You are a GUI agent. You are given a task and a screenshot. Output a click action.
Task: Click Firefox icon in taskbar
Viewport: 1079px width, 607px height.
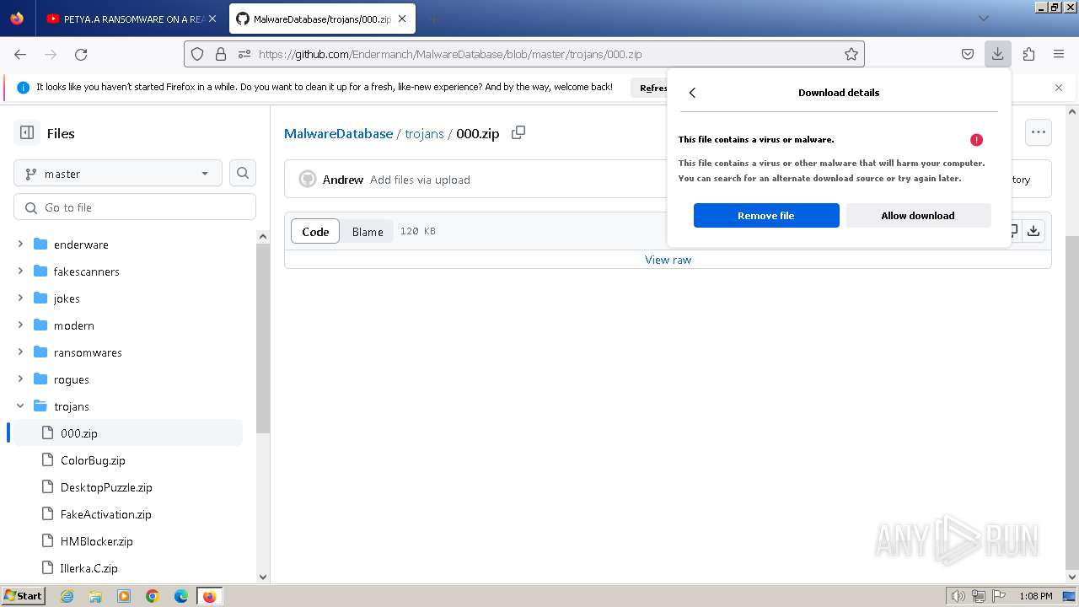pyautogui.click(x=209, y=596)
